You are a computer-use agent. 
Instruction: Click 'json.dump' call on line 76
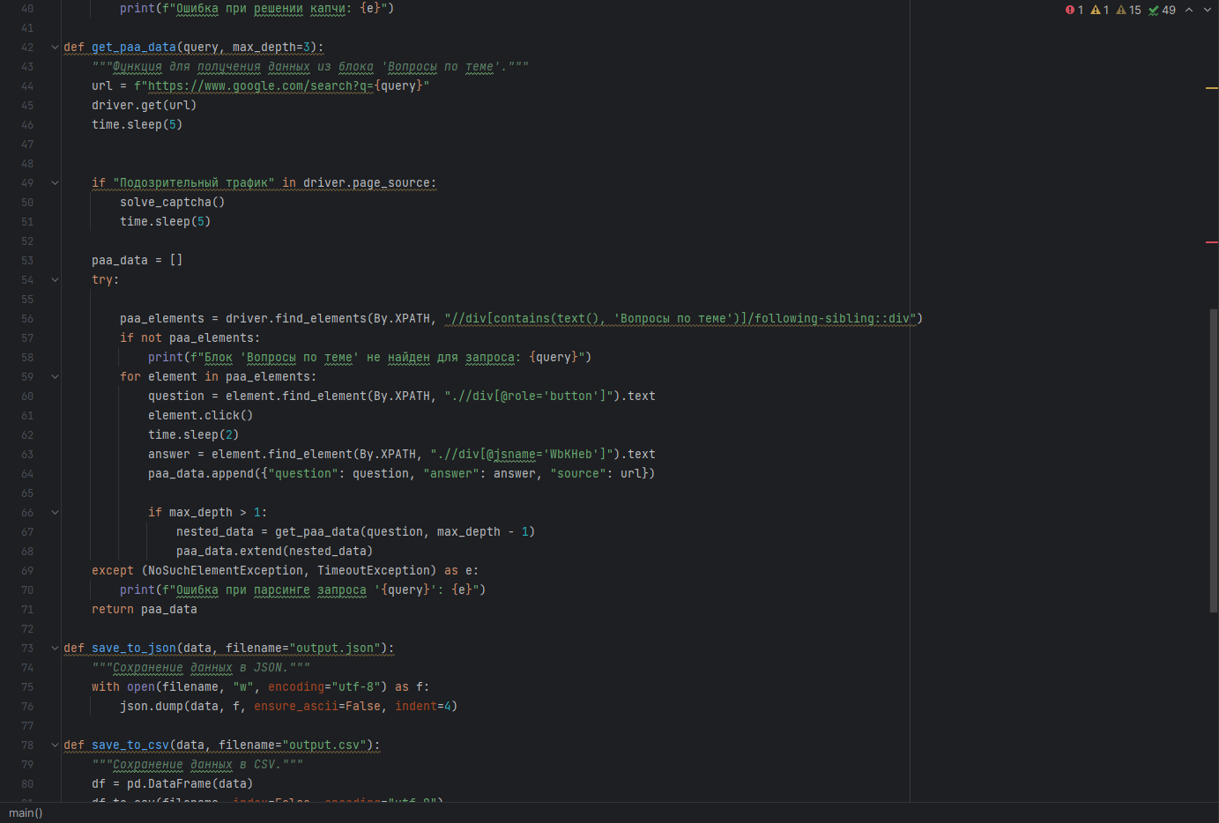click(289, 707)
